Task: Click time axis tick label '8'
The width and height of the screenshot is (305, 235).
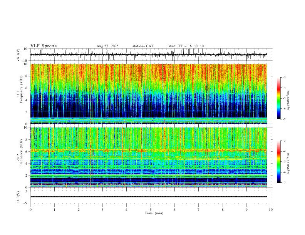Action: pyautogui.click(x=223, y=210)
